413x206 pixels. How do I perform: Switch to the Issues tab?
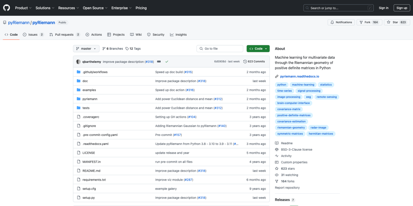pos(33,35)
